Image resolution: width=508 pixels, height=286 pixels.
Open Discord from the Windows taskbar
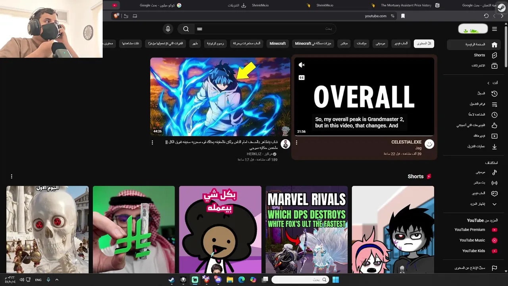218,280
